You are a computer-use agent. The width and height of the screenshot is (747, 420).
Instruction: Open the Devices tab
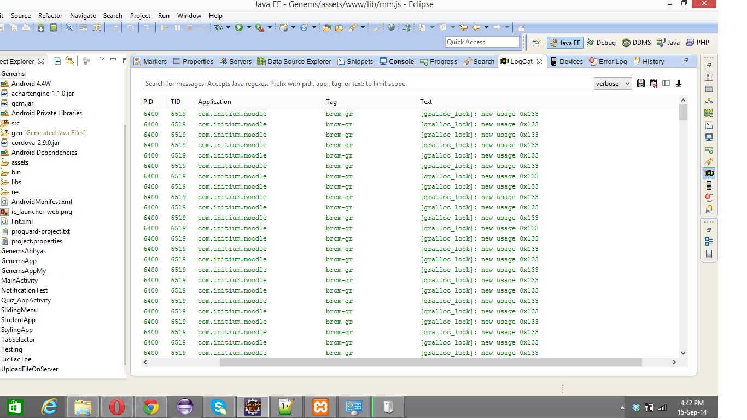pos(571,61)
